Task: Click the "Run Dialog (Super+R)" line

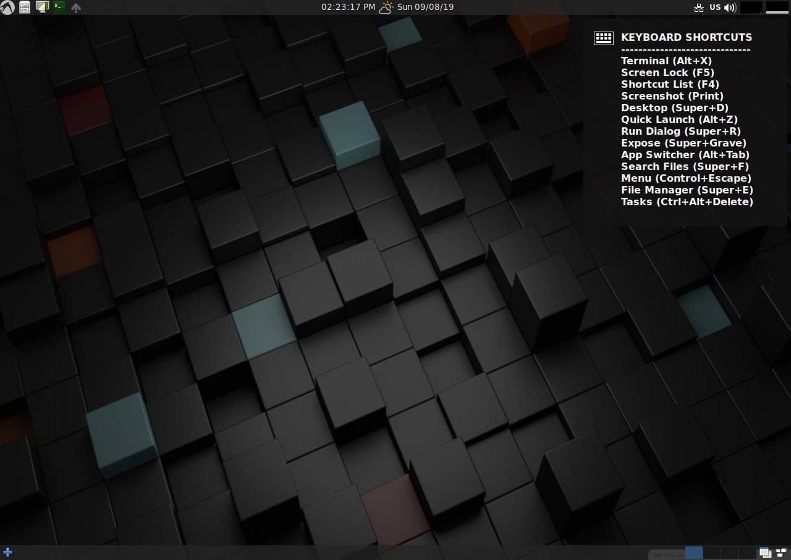Action: tap(681, 131)
